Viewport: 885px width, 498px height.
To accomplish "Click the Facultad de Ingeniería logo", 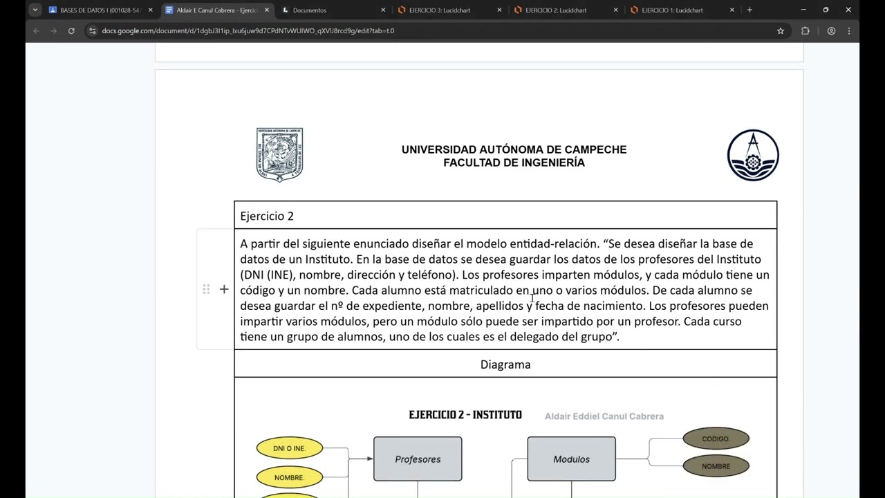I will (753, 155).
